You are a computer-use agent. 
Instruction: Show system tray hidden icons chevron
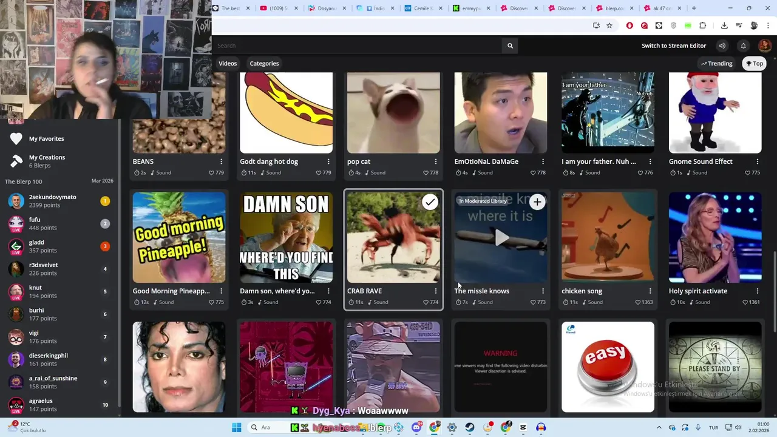tap(660, 427)
